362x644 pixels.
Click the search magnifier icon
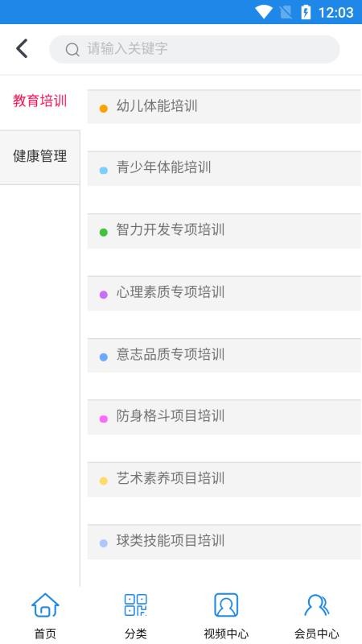click(x=72, y=50)
